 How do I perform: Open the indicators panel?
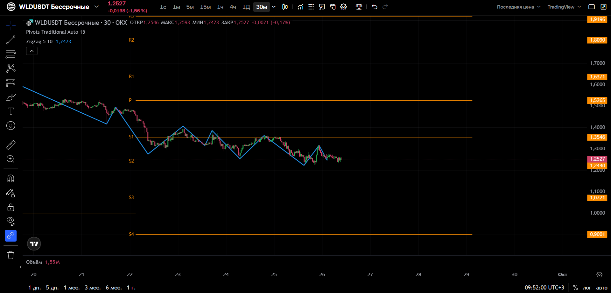tap(300, 7)
